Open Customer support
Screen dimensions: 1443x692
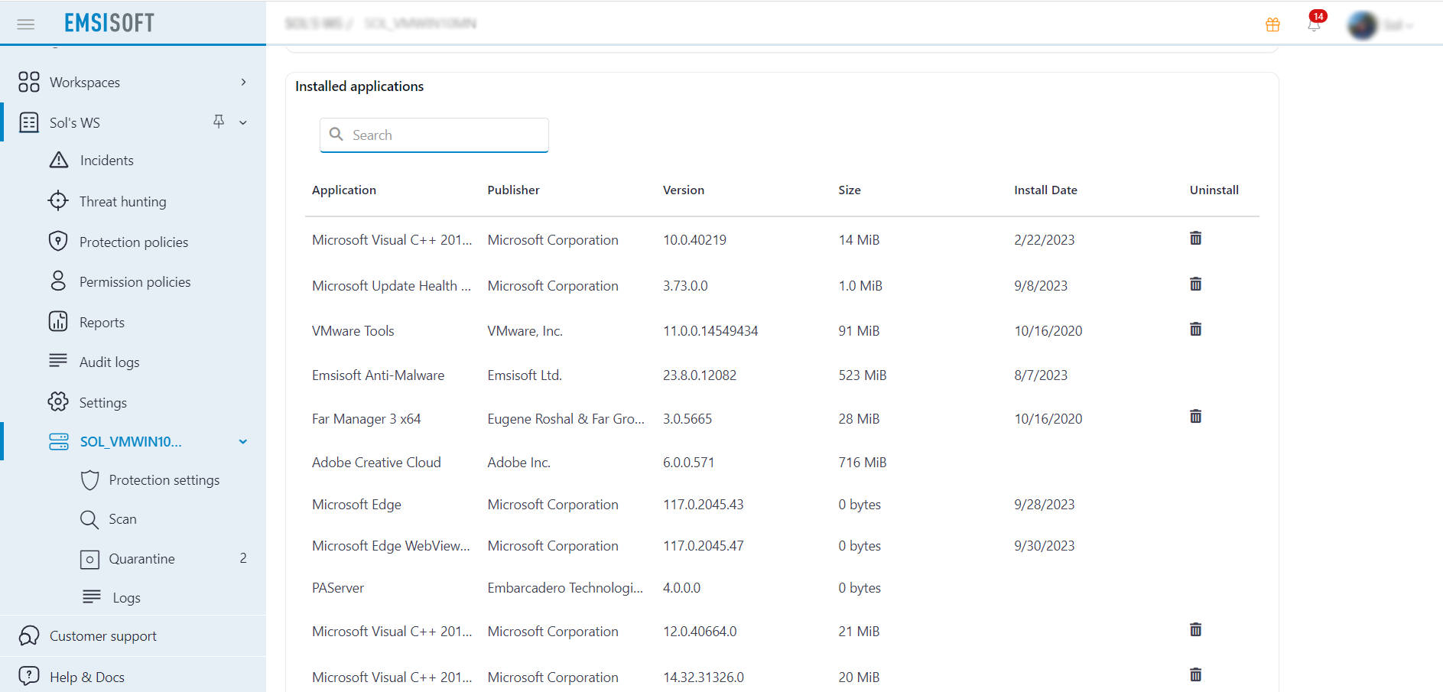click(x=102, y=635)
